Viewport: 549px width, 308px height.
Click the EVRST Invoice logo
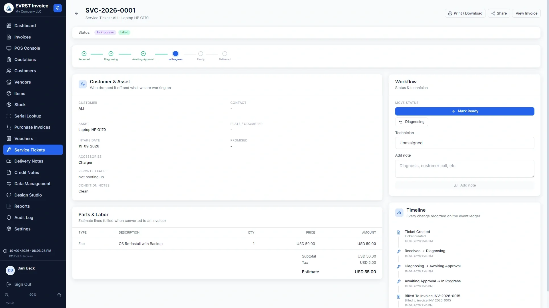point(9,8)
